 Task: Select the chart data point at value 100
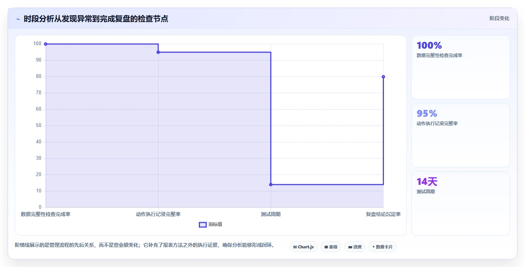coord(46,44)
